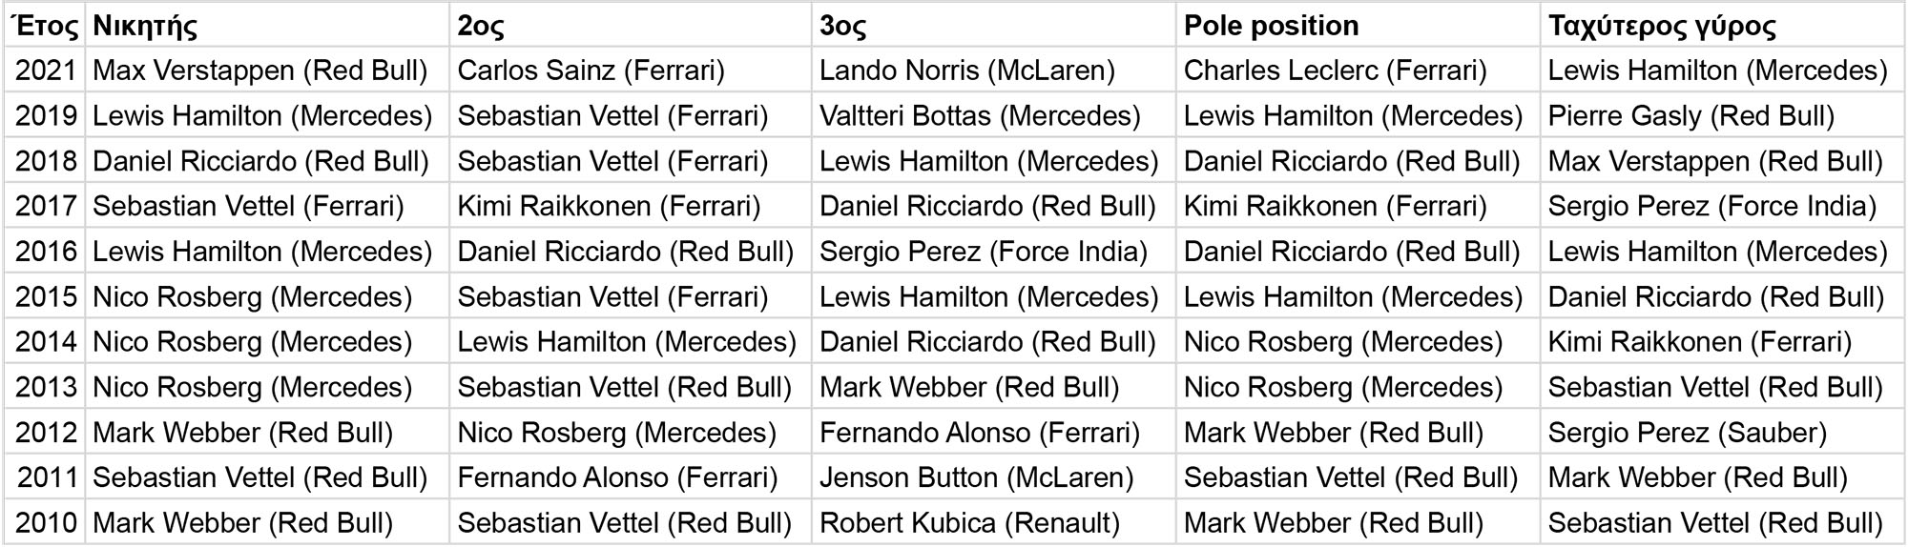Click the Pole position column header
The height and width of the screenshot is (547, 1908).
tap(1358, 26)
